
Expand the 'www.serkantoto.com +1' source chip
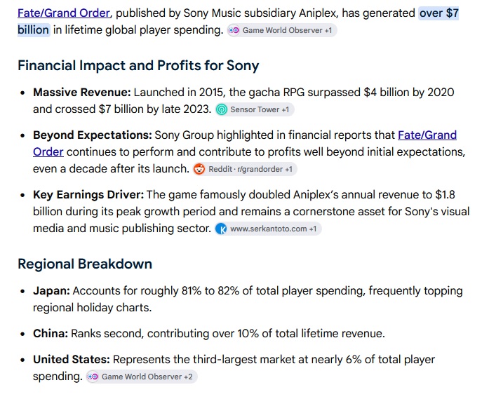268,229
